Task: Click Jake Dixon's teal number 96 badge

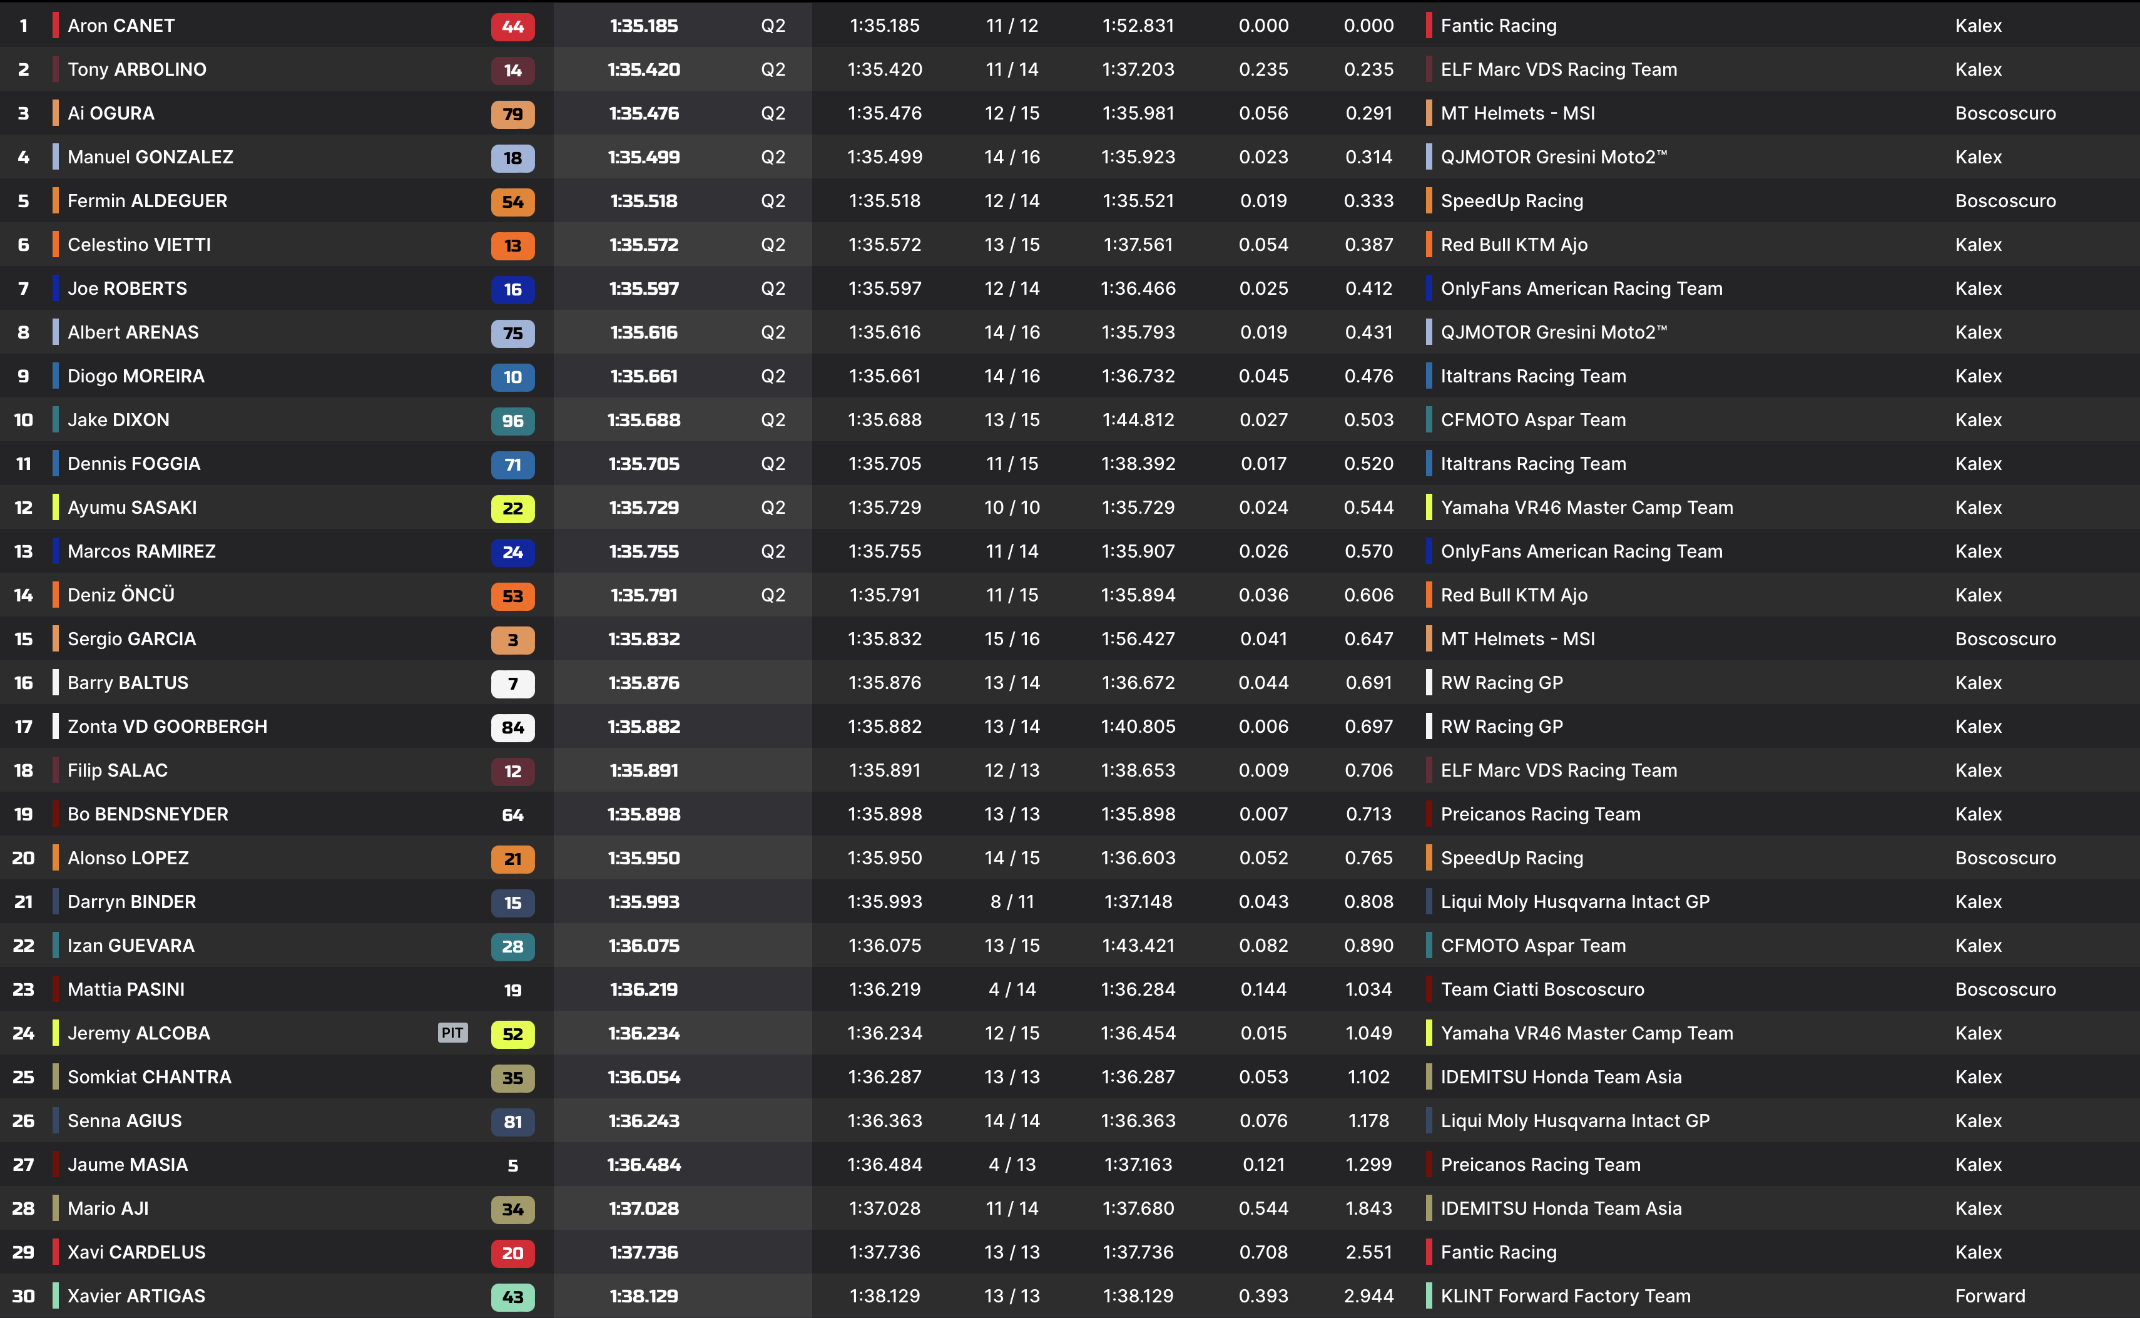Action: (x=512, y=421)
